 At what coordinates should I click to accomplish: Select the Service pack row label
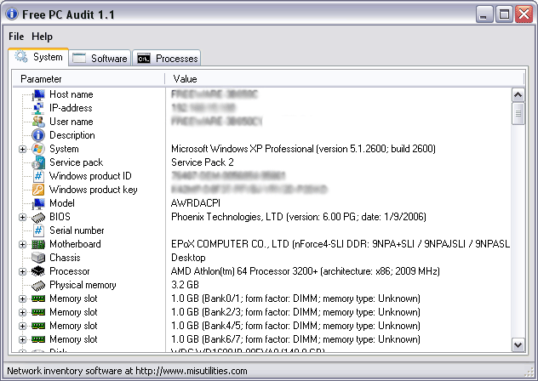point(76,162)
